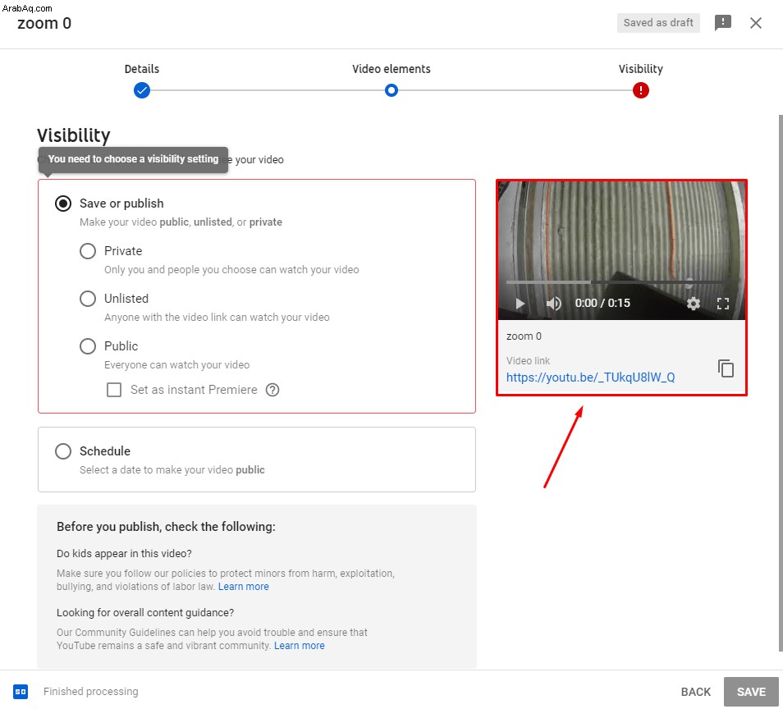
Task: Click the video preview thumbnail
Action: click(621, 250)
